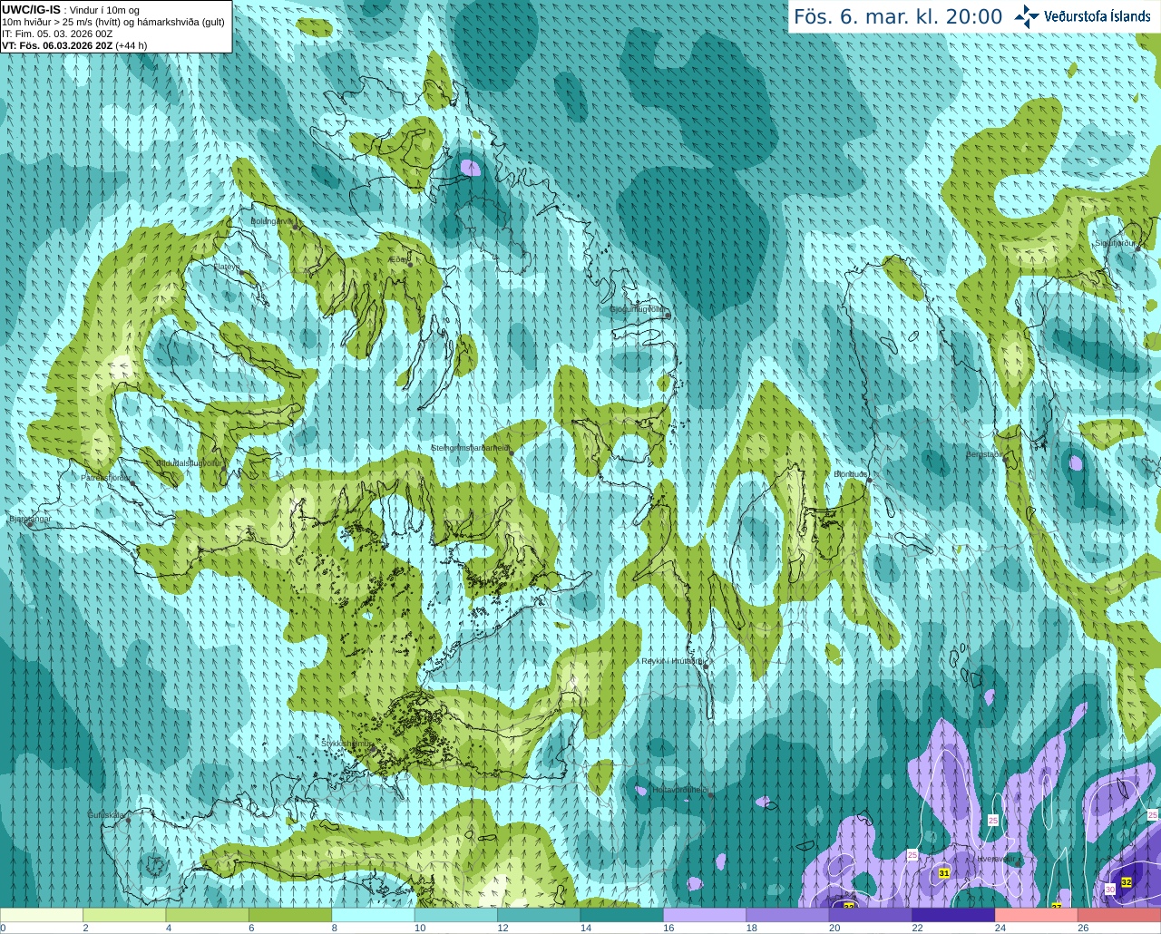This screenshot has height=934, width=1161.
Task: Click the Stykkishólmur station label
Action: click(347, 744)
